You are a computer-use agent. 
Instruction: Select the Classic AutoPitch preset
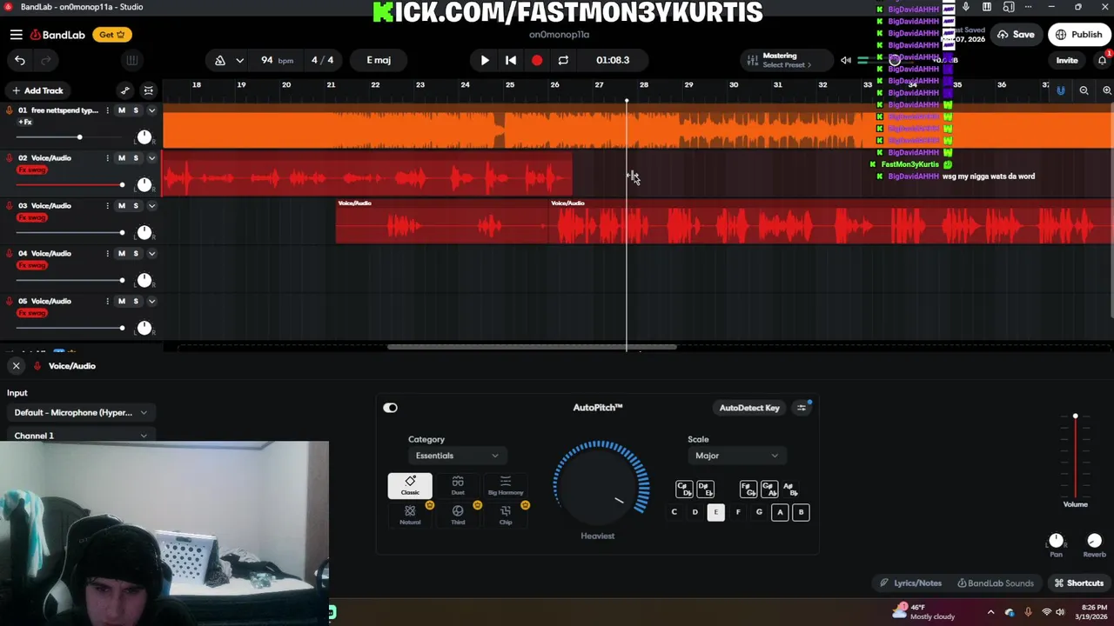pos(410,486)
